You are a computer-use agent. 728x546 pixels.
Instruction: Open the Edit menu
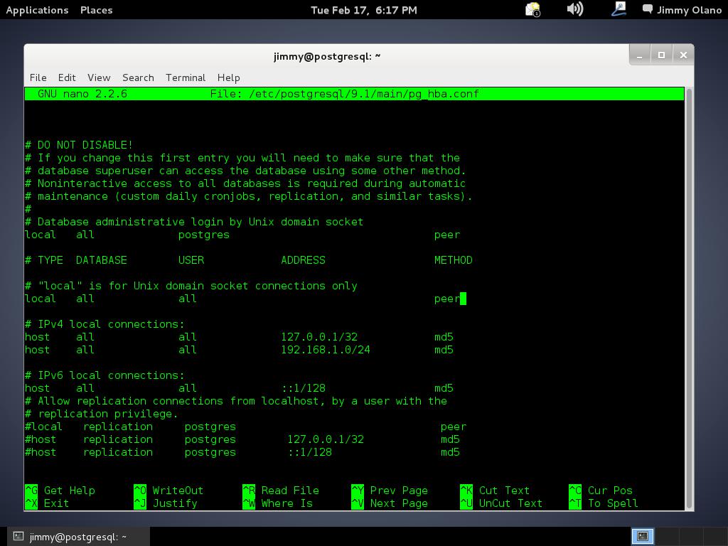point(67,77)
